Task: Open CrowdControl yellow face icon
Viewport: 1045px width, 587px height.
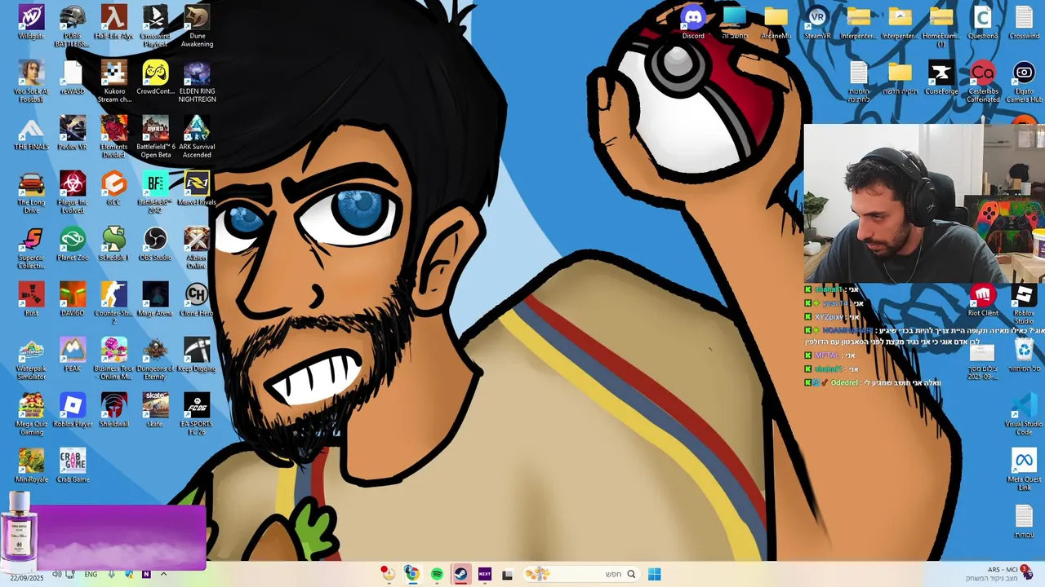Action: click(x=155, y=77)
